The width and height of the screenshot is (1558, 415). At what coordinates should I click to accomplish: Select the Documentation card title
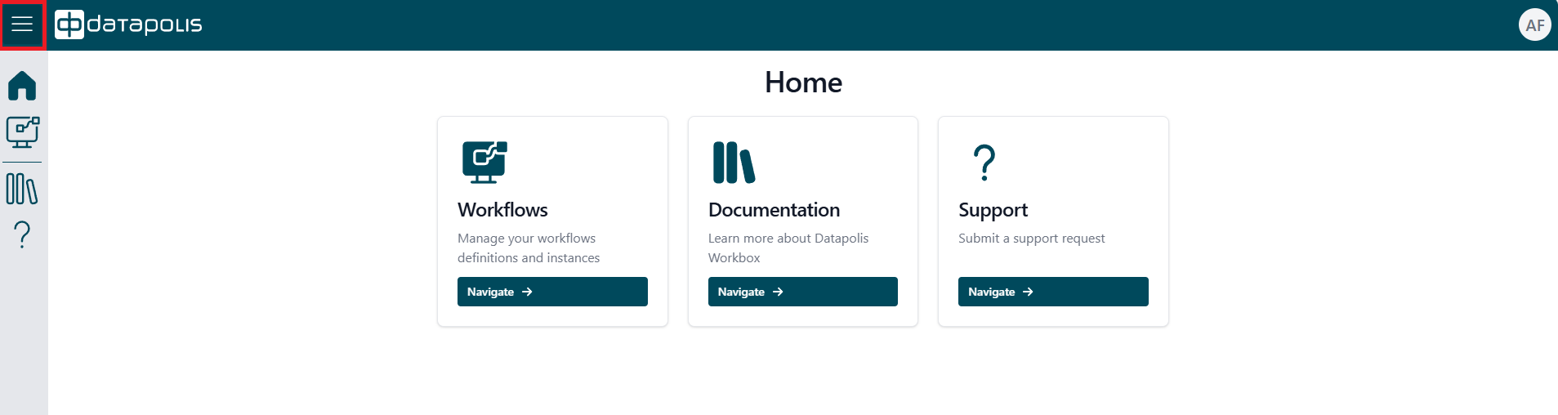pyautogui.click(x=774, y=210)
